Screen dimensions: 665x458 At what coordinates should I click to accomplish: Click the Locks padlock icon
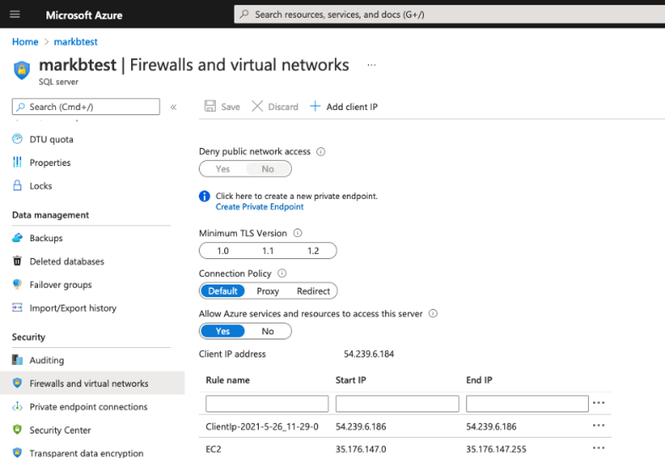17,185
